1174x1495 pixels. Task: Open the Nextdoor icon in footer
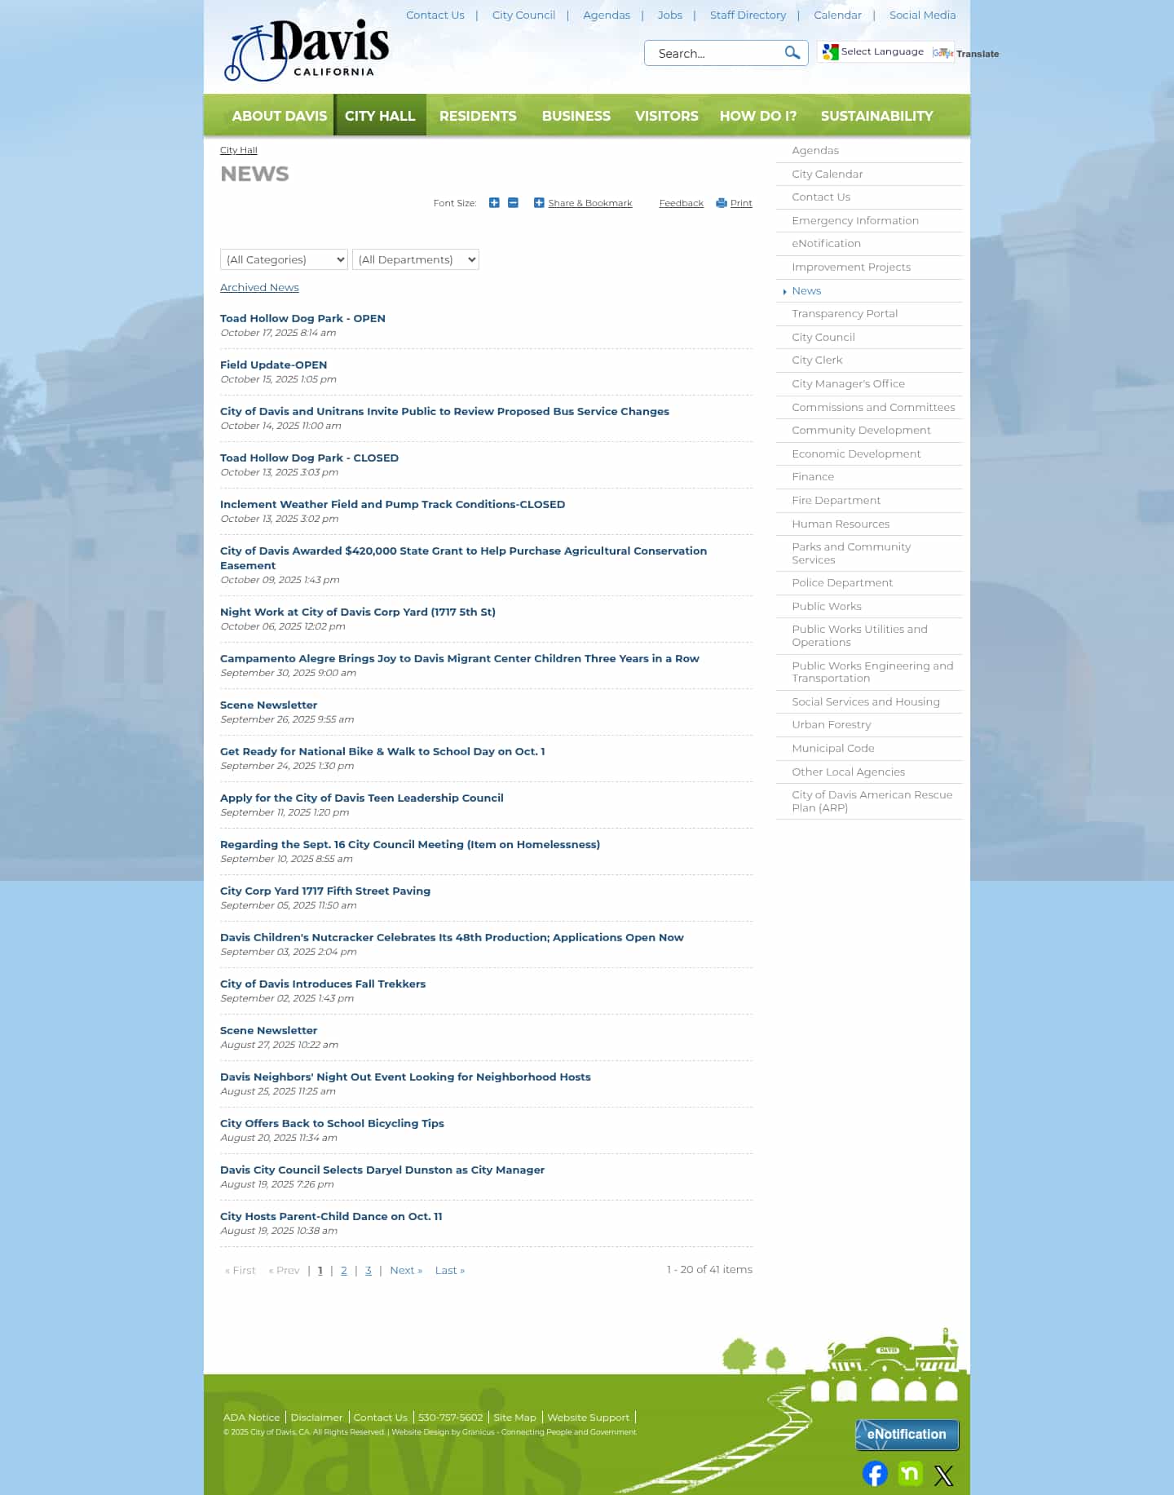910,1473
